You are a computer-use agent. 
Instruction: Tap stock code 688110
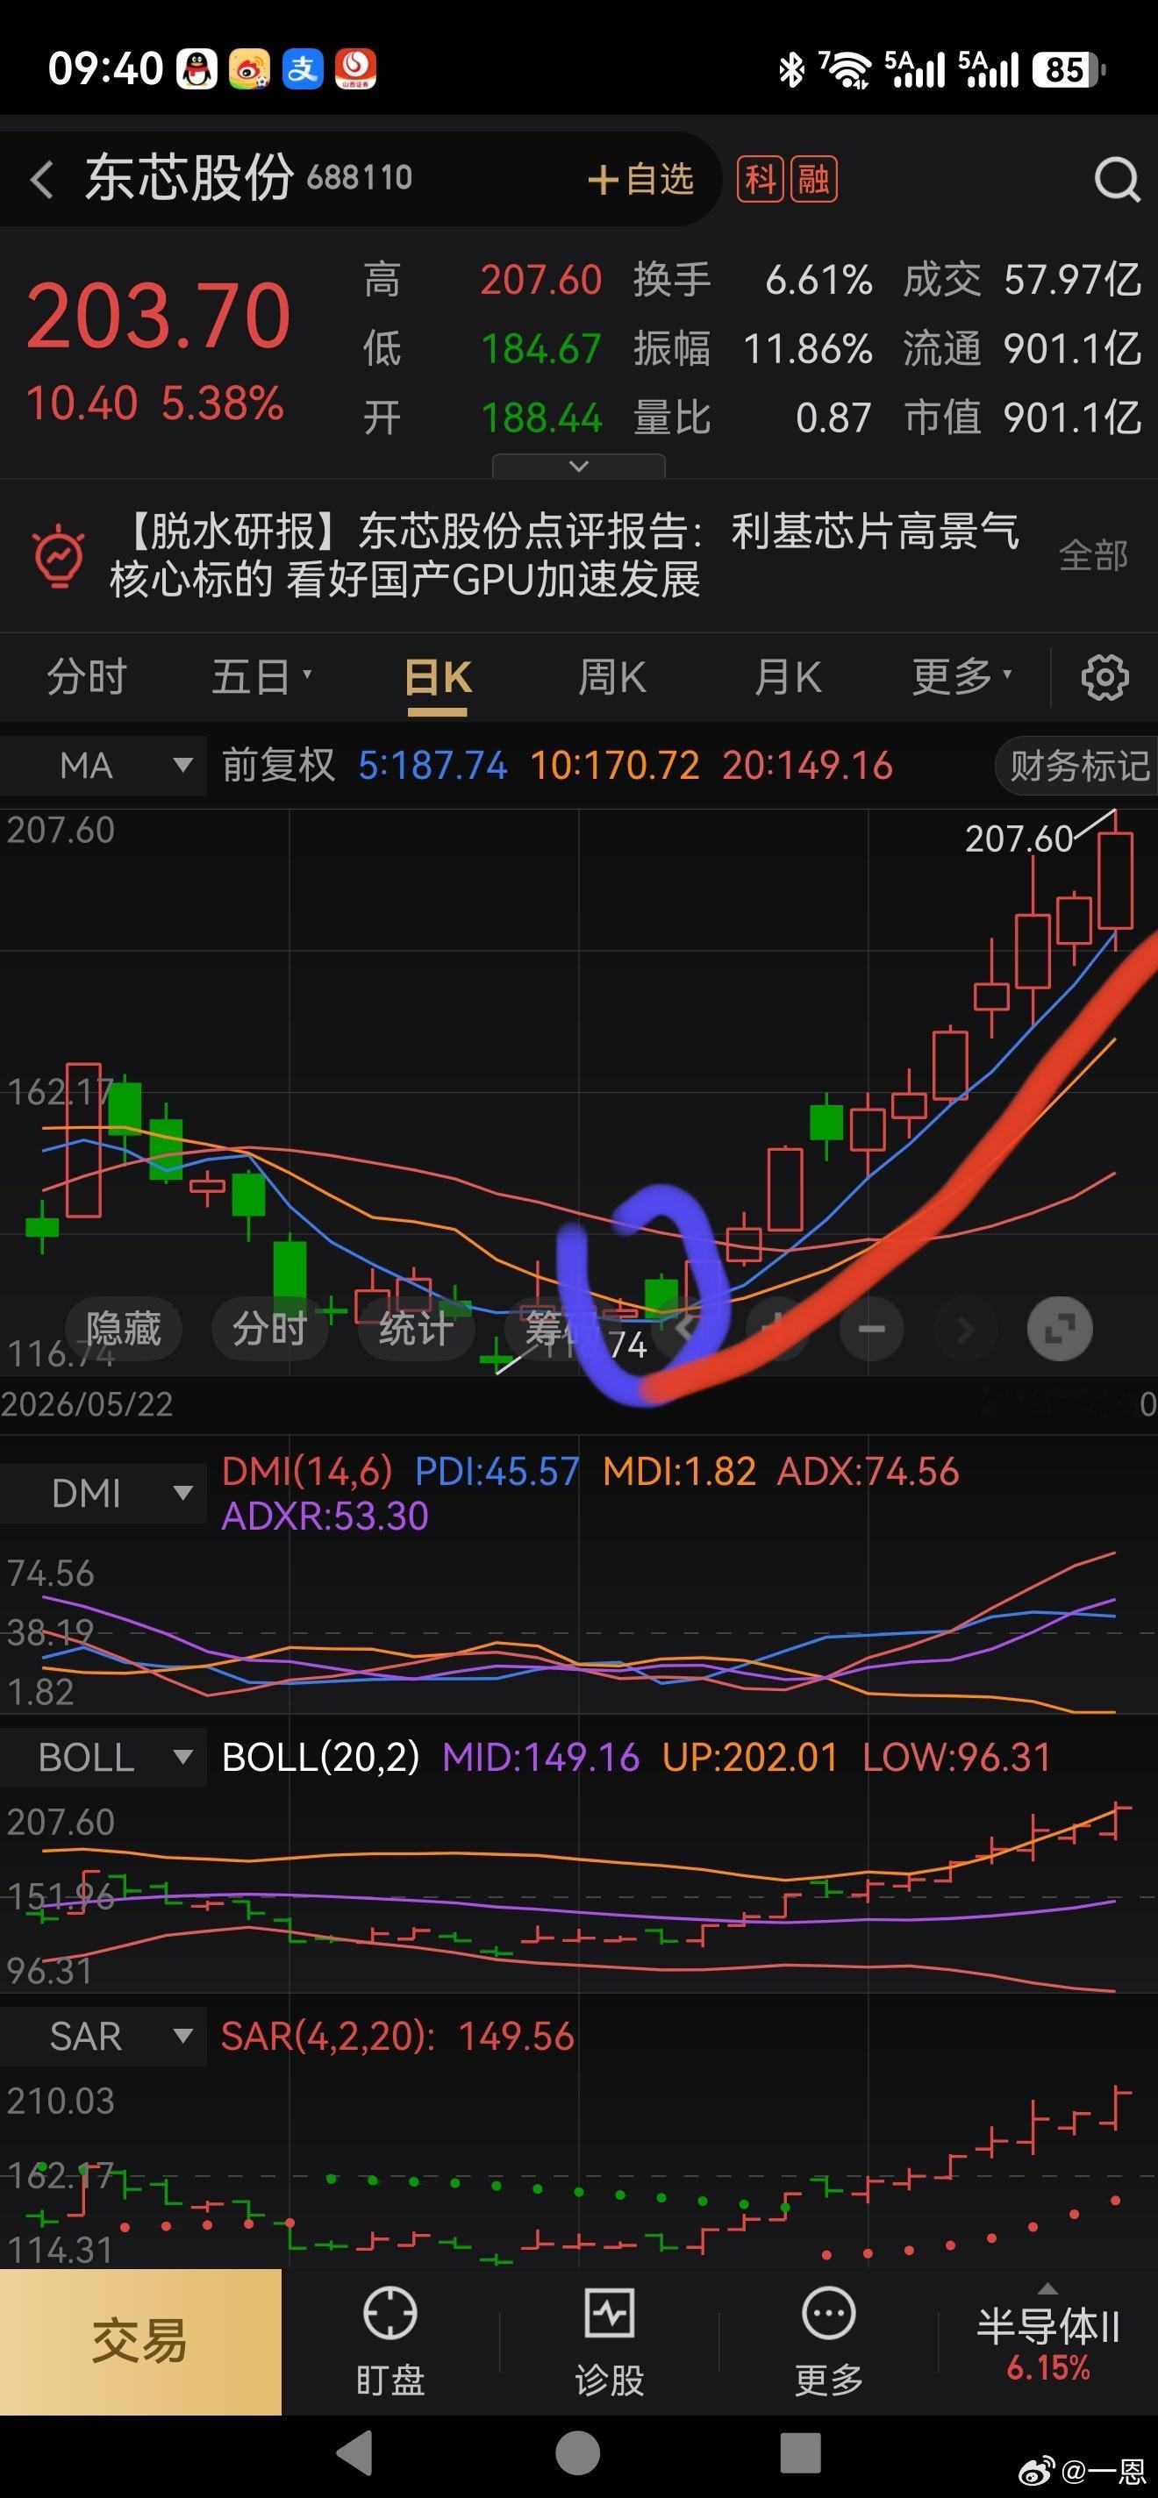click(x=360, y=178)
